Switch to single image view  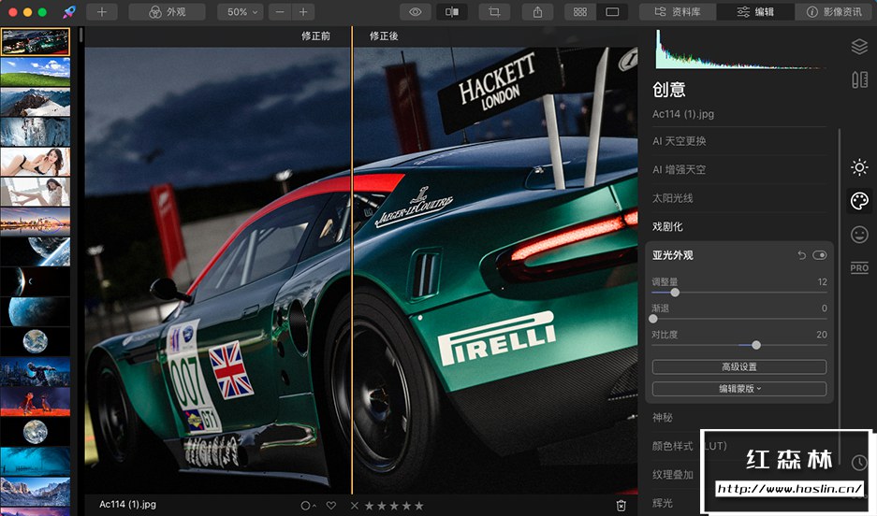click(612, 12)
